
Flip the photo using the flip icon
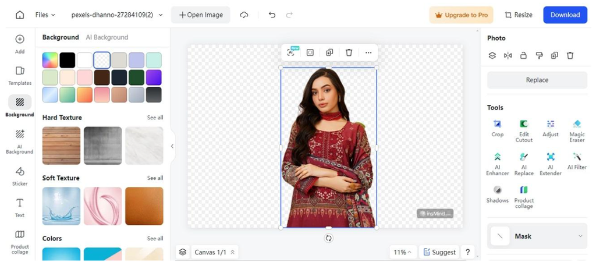pyautogui.click(x=508, y=55)
